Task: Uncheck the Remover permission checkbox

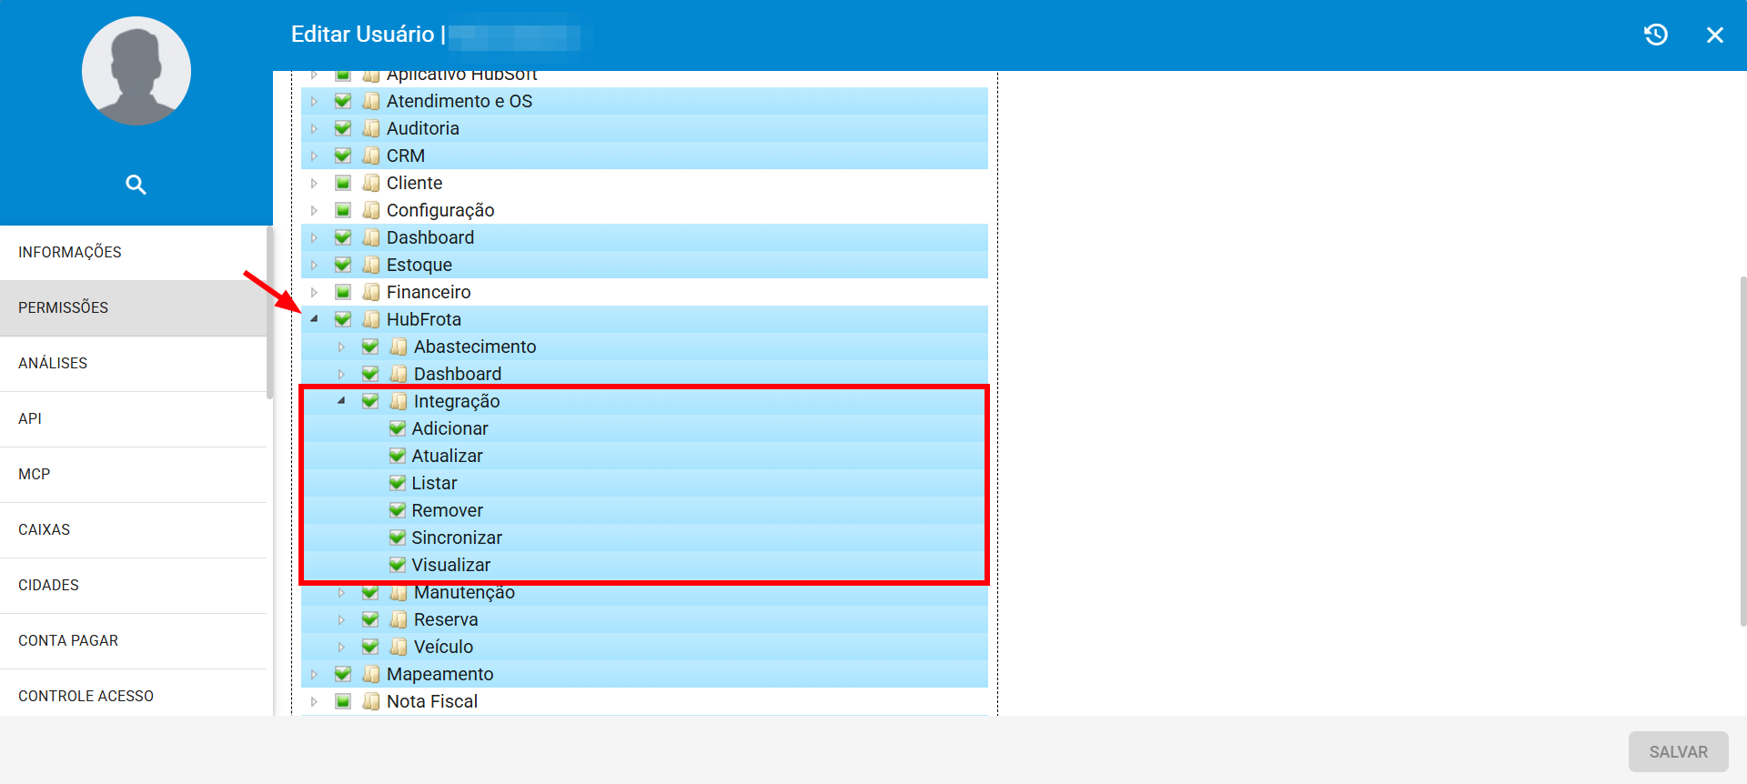Action: pos(398,510)
